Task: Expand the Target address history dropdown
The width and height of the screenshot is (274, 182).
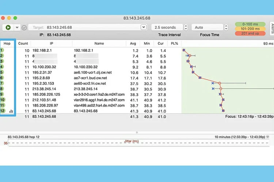Action: (144, 27)
